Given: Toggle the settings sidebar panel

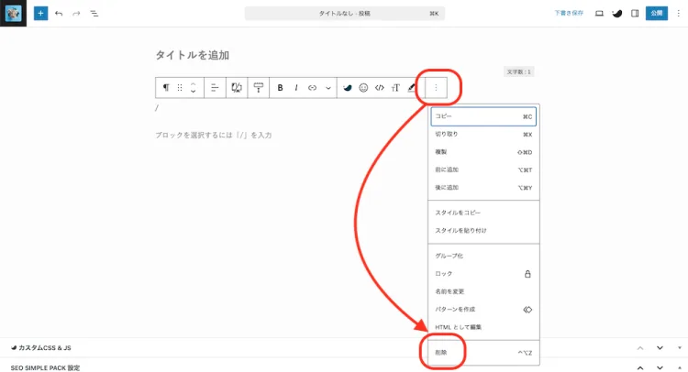Looking at the screenshot, I should point(635,13).
